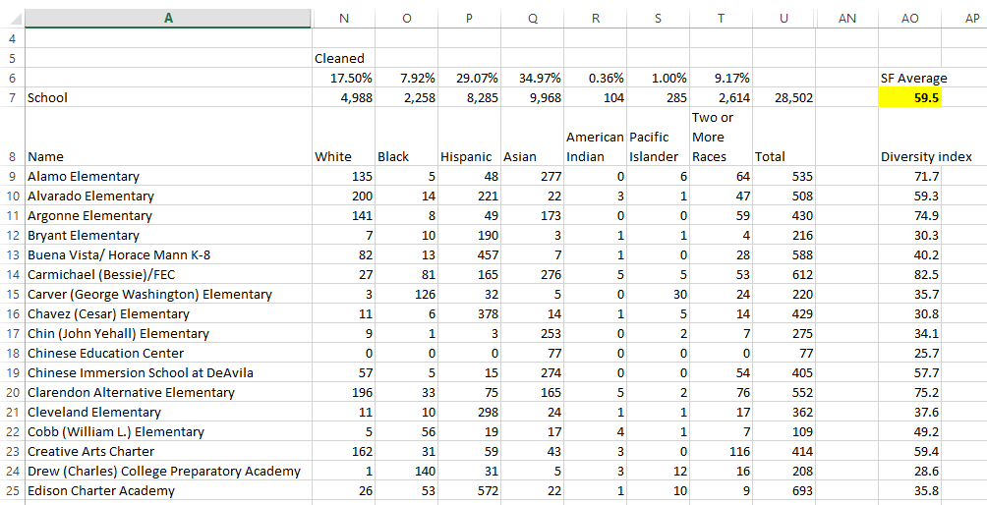Screen dimensions: 987x505
Task: Select row 18 header
Action: coord(13,353)
